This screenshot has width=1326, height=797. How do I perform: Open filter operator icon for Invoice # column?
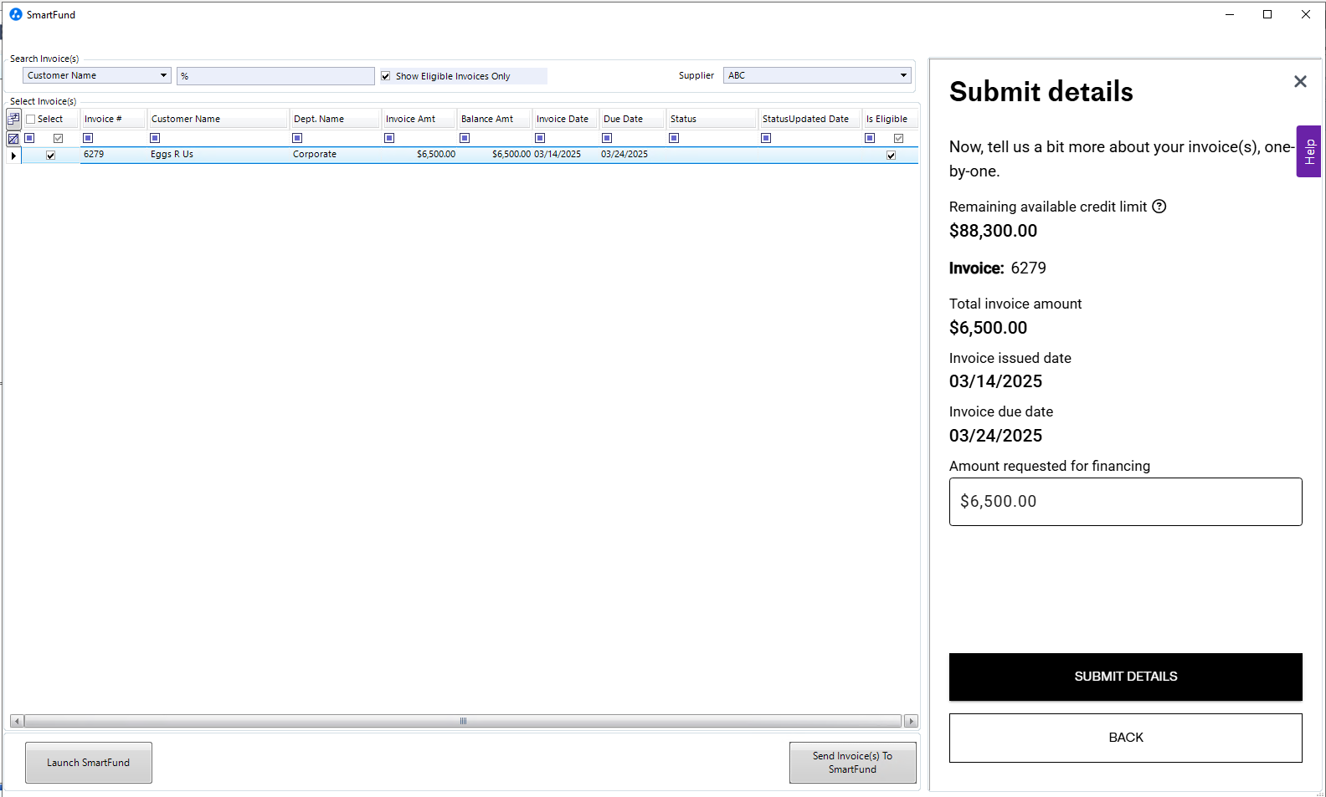tap(88, 138)
